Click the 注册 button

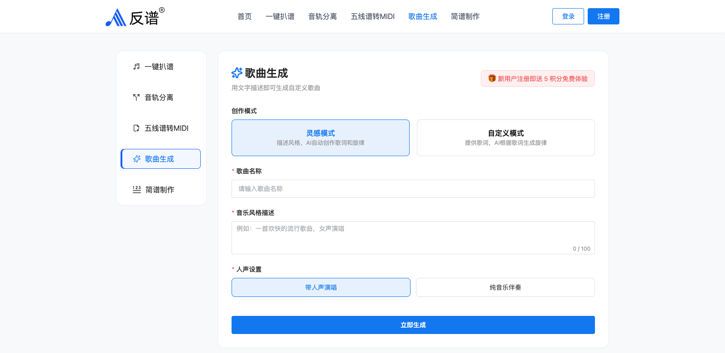tap(604, 16)
